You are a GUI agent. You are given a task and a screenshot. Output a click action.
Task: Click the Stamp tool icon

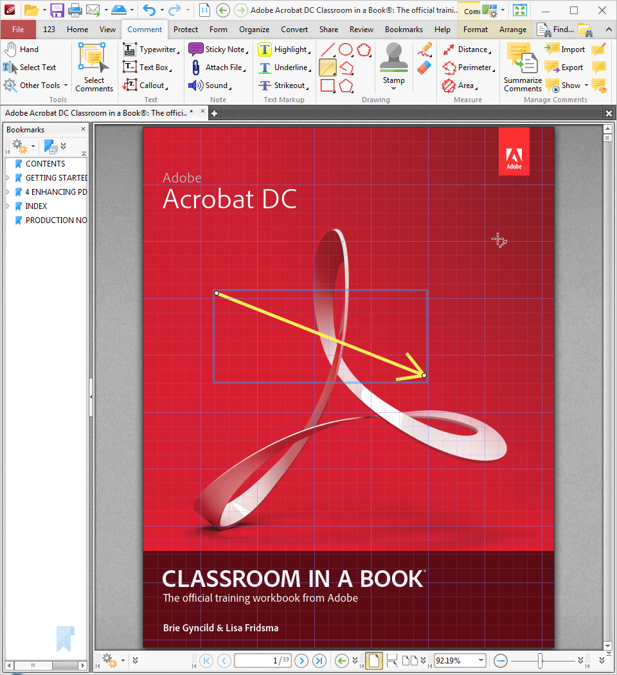(x=394, y=57)
